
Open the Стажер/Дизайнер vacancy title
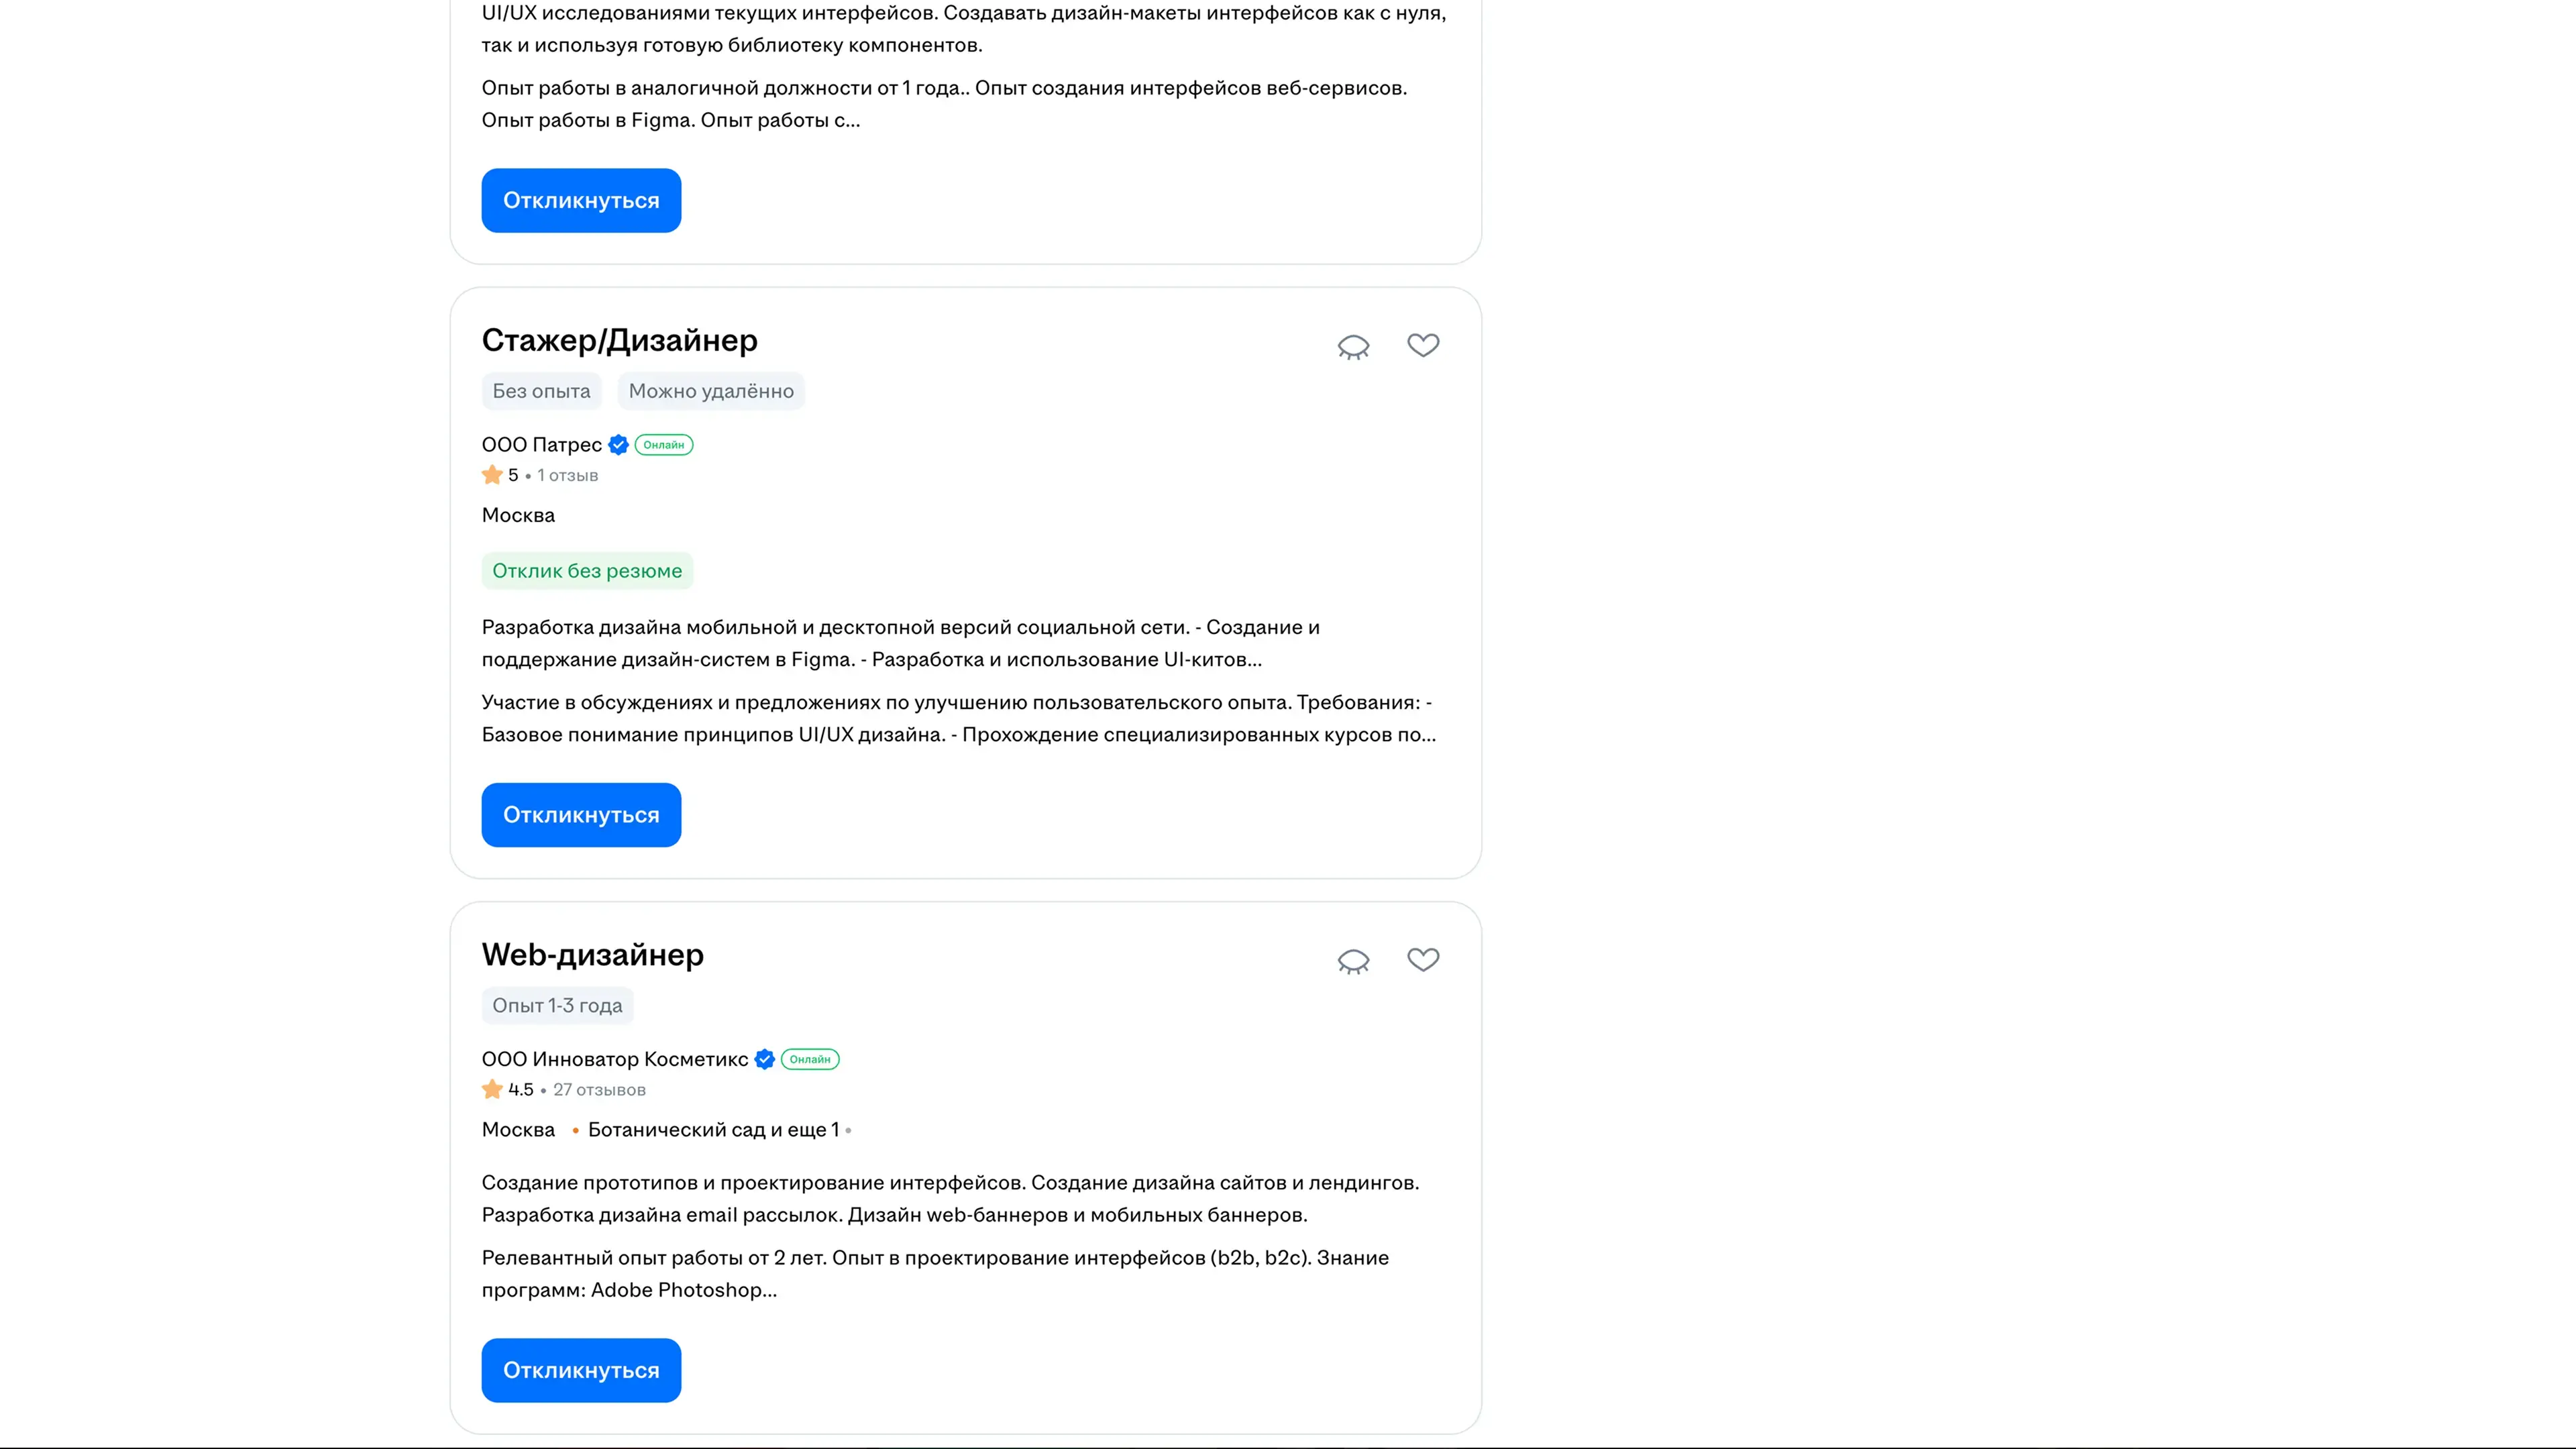619,341
